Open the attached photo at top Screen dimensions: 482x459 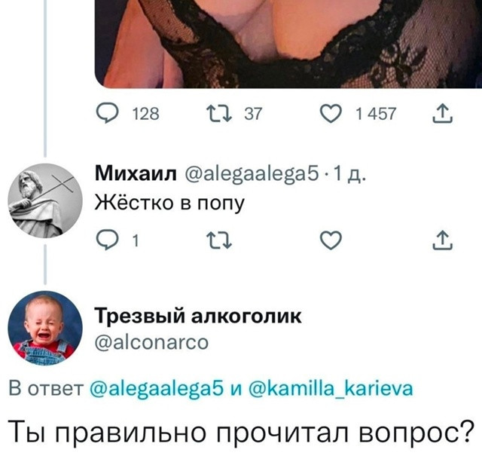(x=288, y=44)
